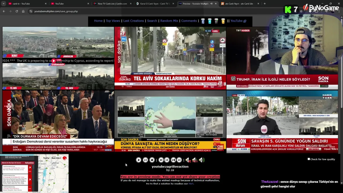Image resolution: width=343 pixels, height=193 pixels.
Task: Stop all videos with the stop button
Action: pos(152,160)
